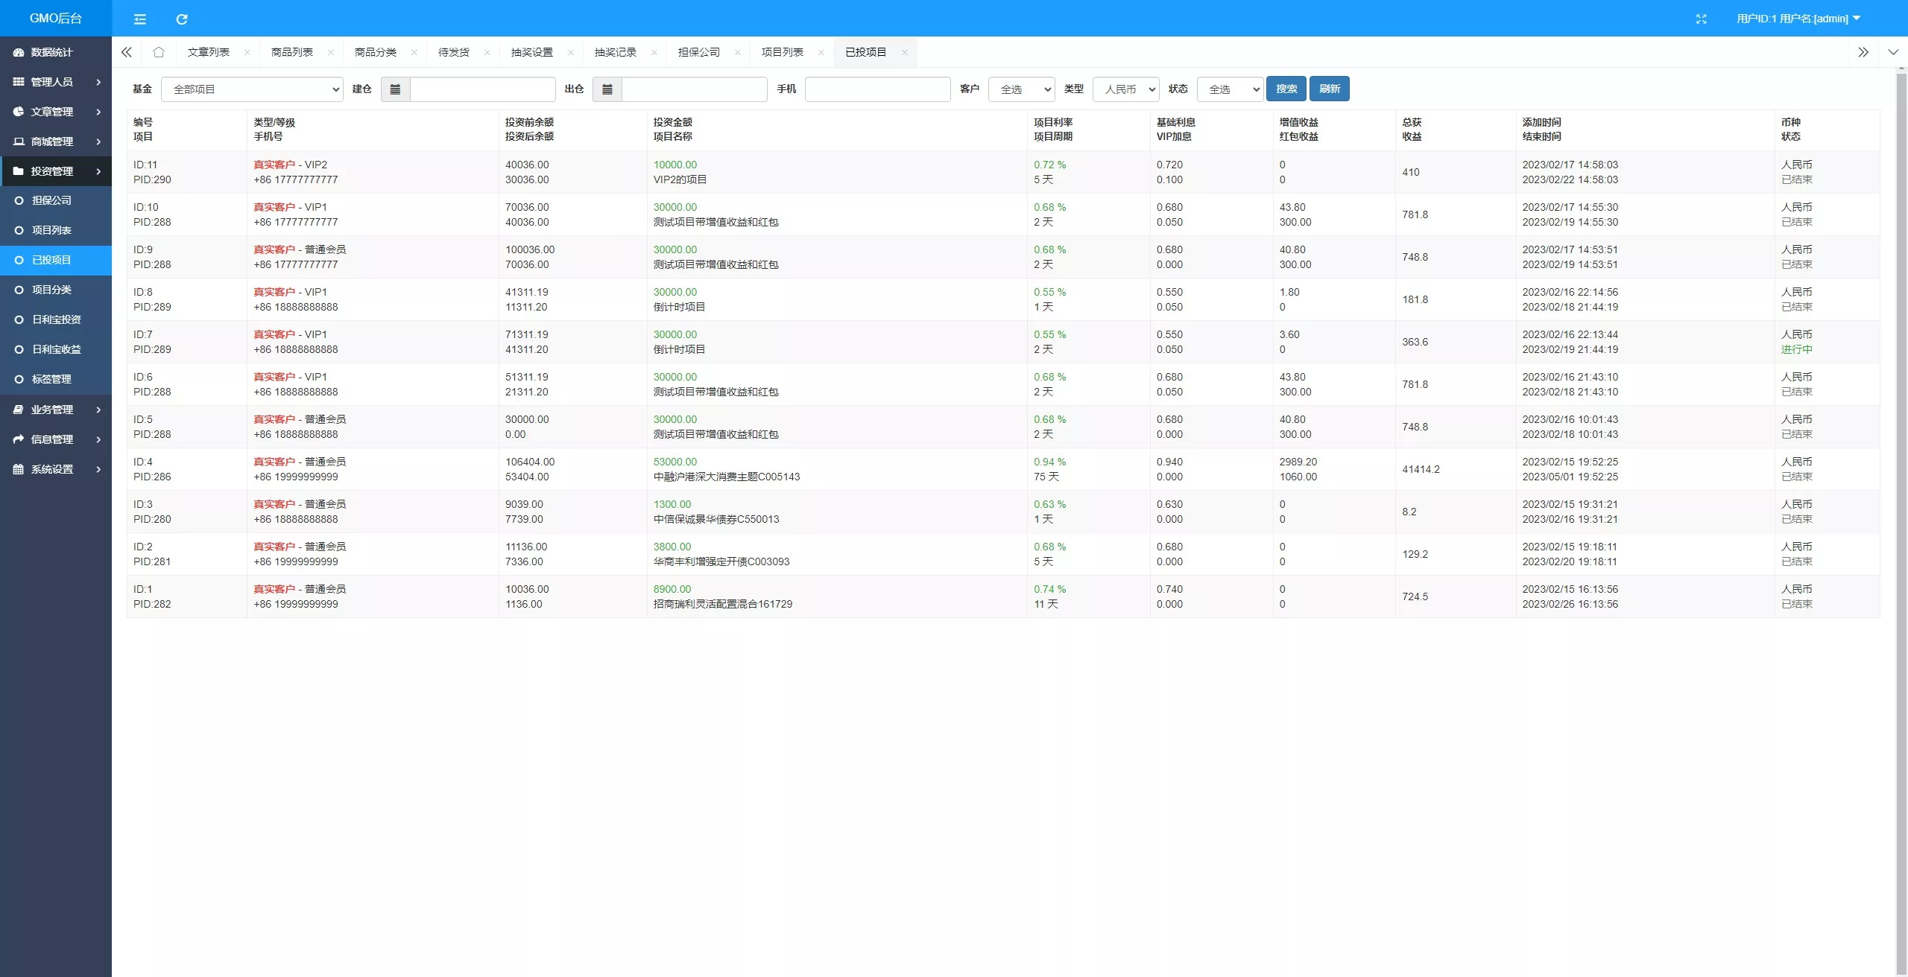Close the 抽奖记录 tab
1908x977 pixels.
(654, 52)
